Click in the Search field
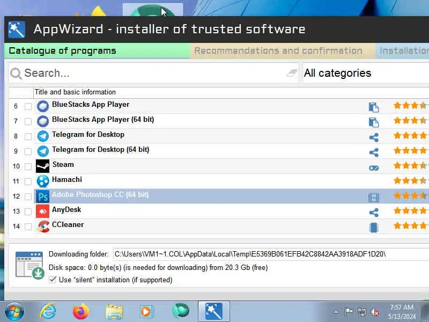This screenshot has height=322, width=429. click(x=153, y=73)
